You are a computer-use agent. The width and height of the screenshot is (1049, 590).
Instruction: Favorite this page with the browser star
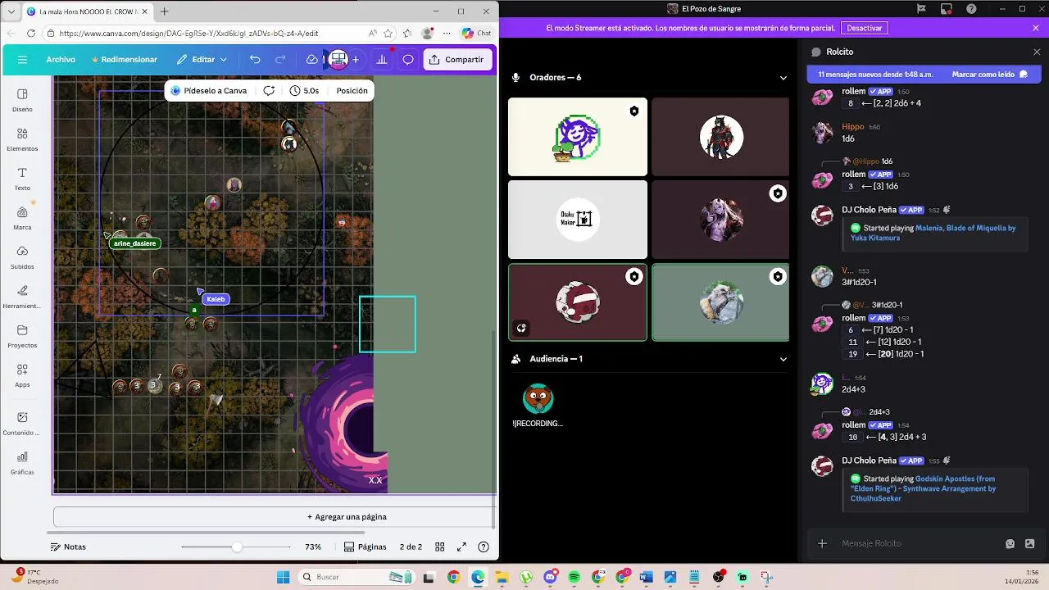coord(388,34)
